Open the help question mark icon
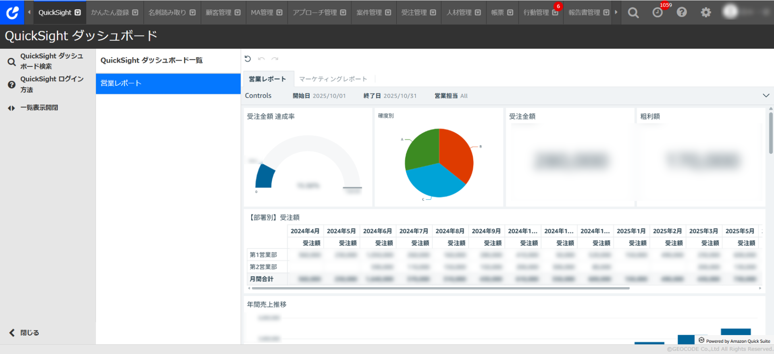Screen dimensions: 774x354 pyautogui.click(x=682, y=12)
